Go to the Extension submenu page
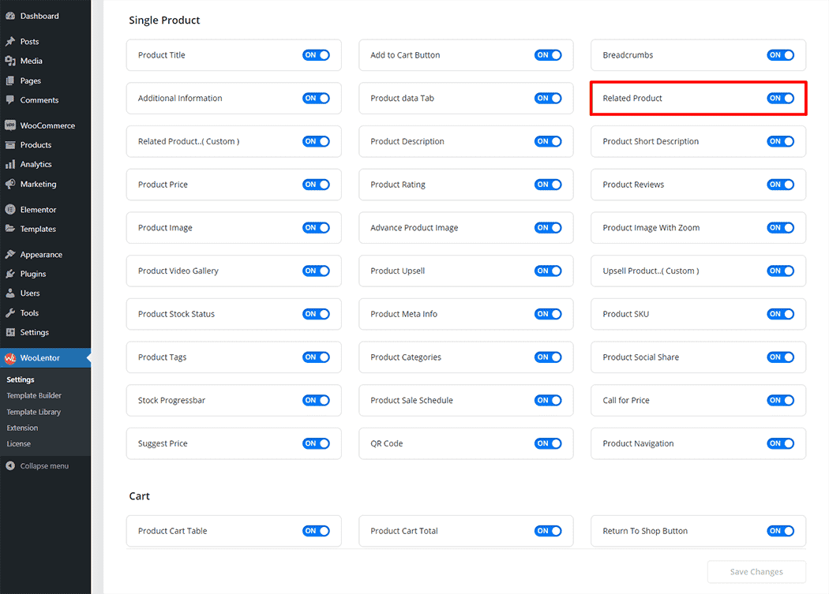The image size is (829, 594). tap(22, 428)
